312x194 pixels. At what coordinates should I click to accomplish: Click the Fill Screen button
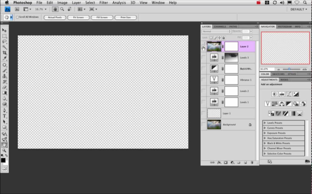click(102, 18)
